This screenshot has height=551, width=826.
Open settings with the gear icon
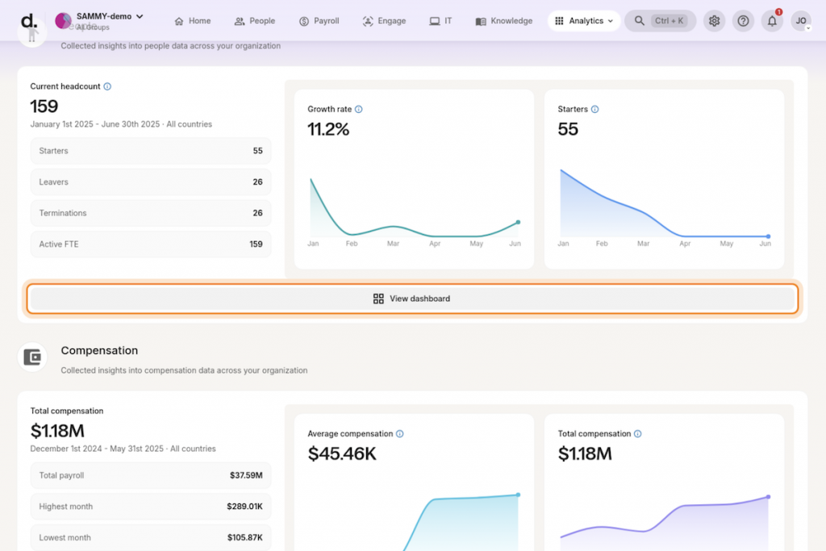[x=715, y=21]
